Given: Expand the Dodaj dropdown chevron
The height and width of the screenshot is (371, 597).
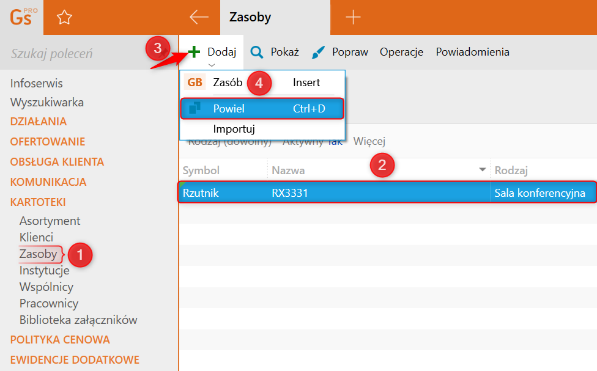Looking at the screenshot, I should pos(212,65).
